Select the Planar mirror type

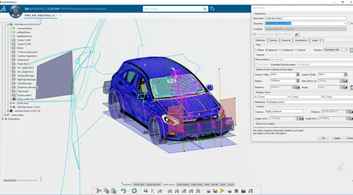click(x=256, y=49)
